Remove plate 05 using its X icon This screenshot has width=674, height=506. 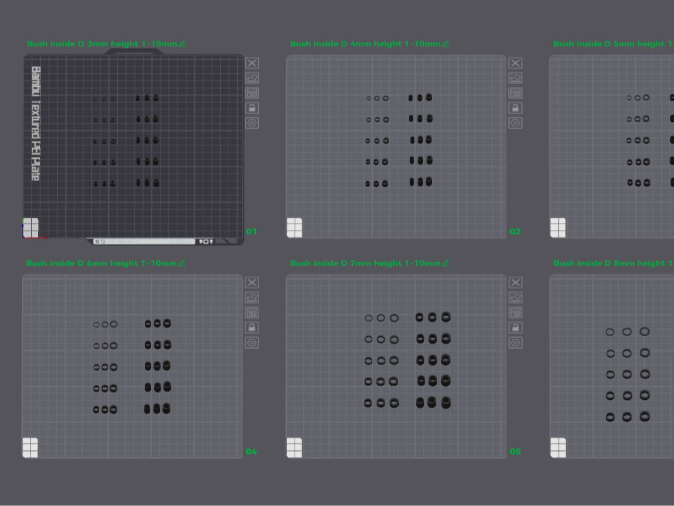[515, 282]
